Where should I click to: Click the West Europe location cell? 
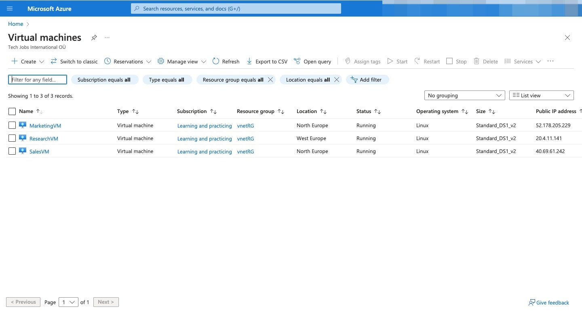[x=311, y=139]
